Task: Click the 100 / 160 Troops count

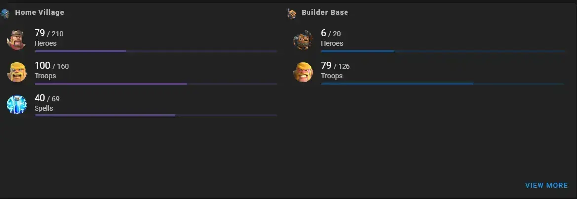Action: 51,66
